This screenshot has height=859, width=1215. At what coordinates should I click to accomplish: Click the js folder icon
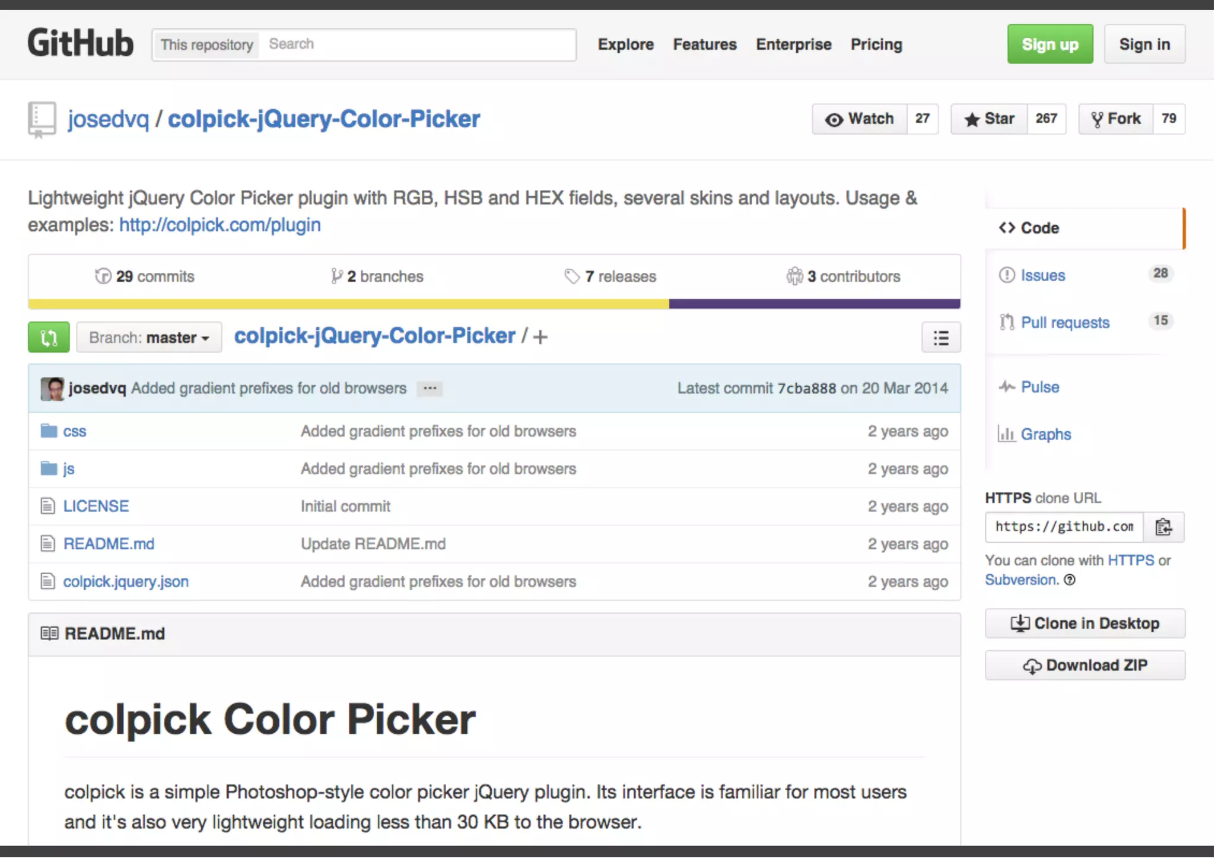tap(49, 469)
